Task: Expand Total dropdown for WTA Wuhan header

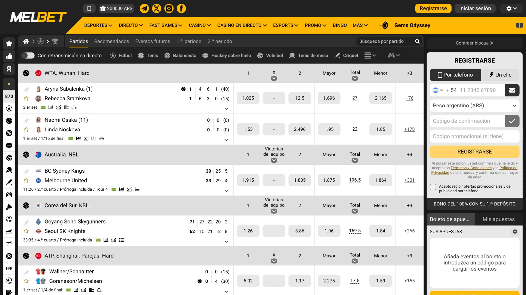Action: 355,78
